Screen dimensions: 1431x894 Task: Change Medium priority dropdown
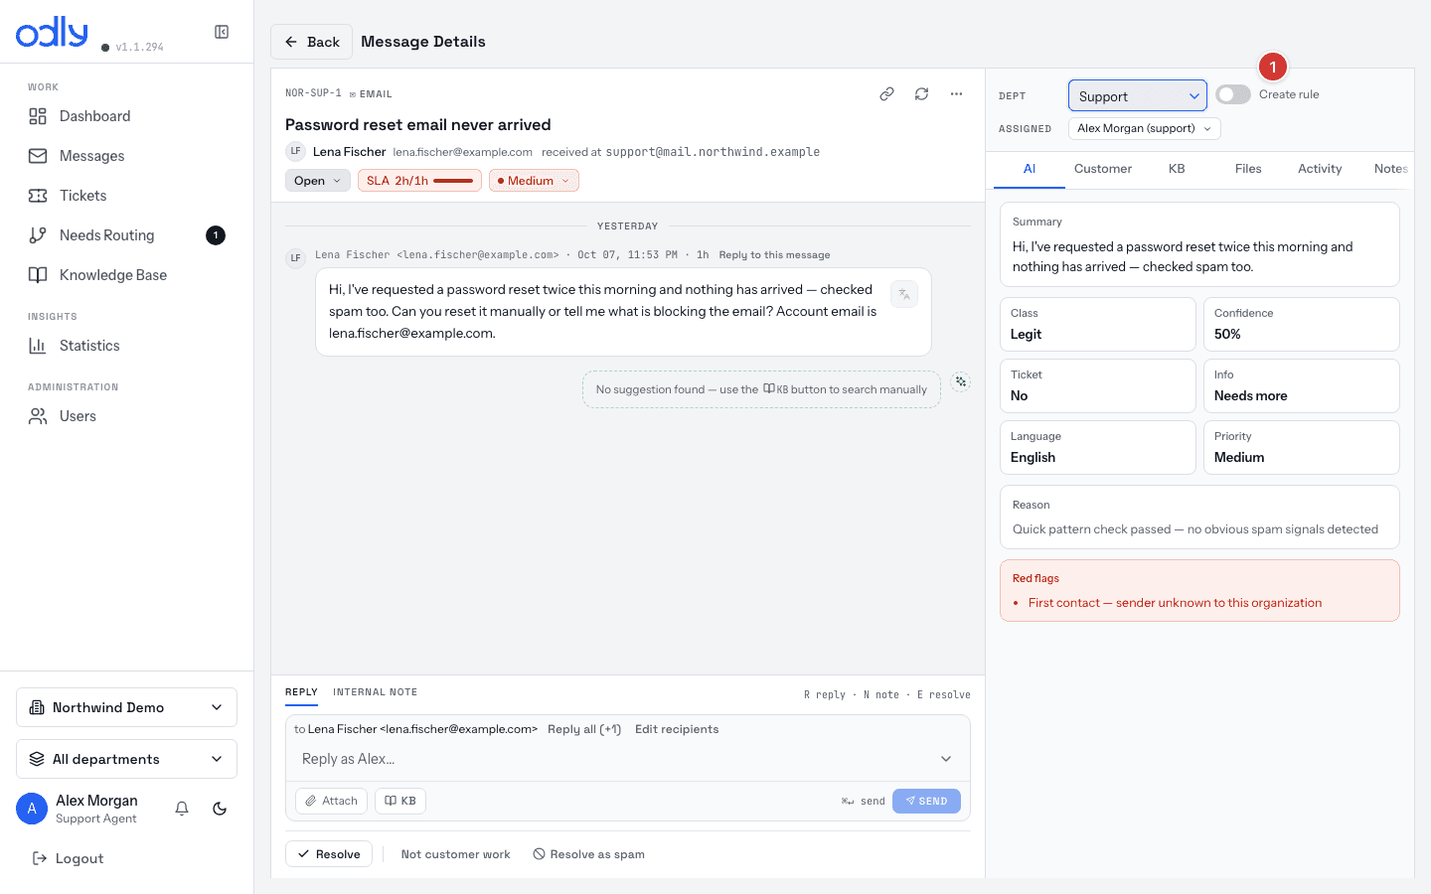coord(534,181)
